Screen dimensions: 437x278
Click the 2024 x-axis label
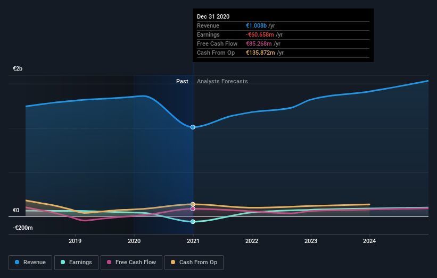(369, 241)
